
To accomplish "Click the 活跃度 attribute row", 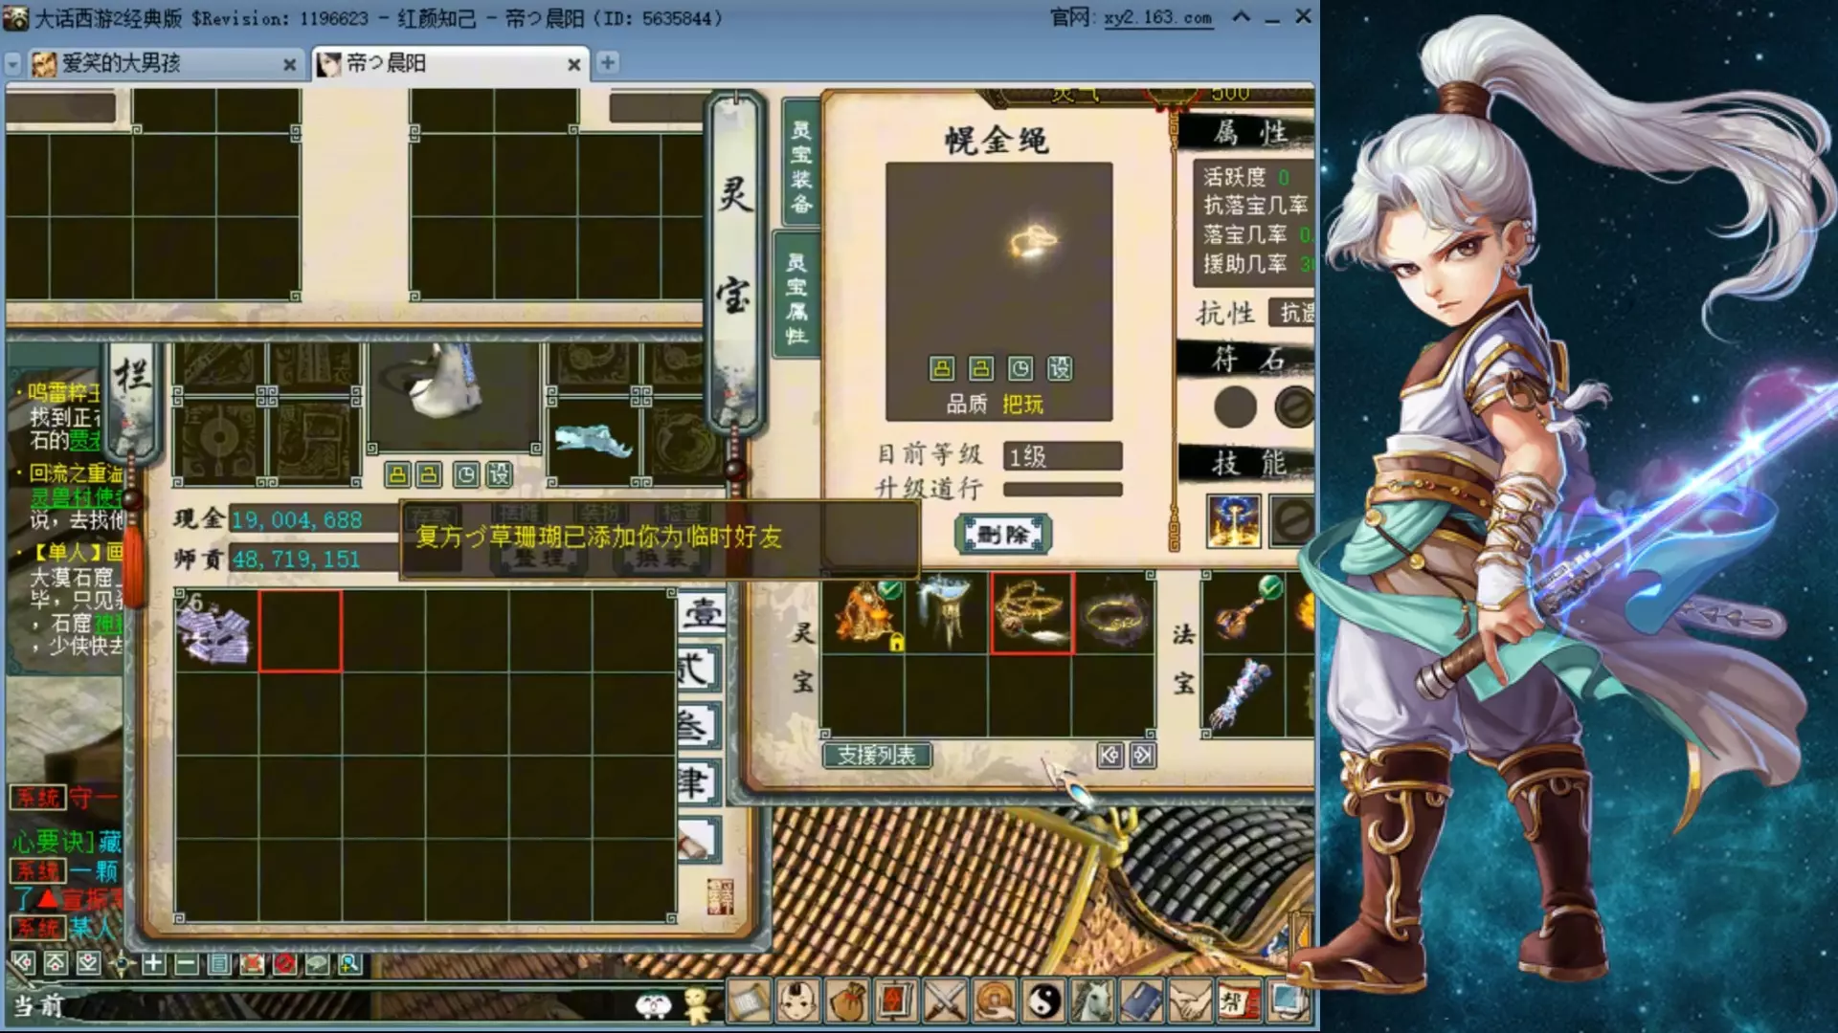I will tap(1254, 177).
